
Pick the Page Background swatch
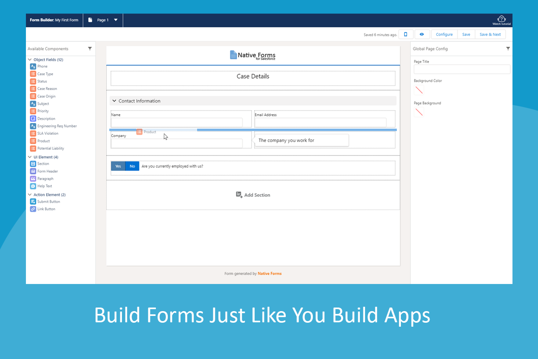click(419, 112)
